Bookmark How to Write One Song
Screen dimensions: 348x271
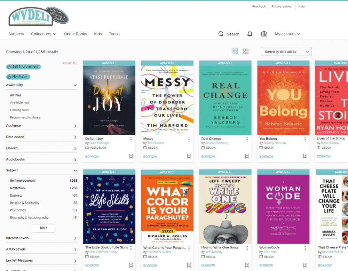coord(247,265)
